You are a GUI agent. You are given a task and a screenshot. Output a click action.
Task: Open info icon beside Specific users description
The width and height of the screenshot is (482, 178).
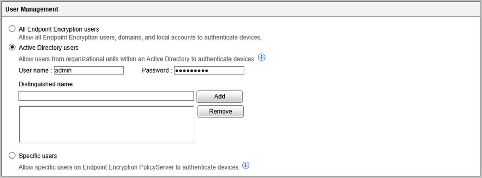tap(246, 165)
